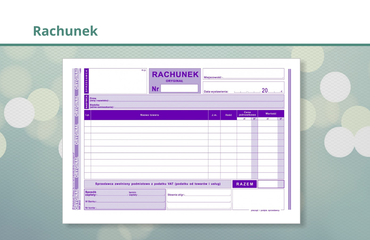Click the 'ORYGINAŁ' text under RACHUNEK heading
This screenshot has width=370, height=240.
tap(174, 81)
